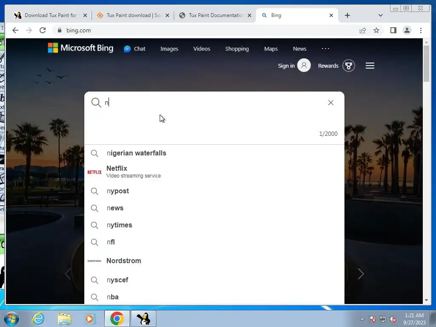
Task: Open Bing News
Action: coord(299,49)
